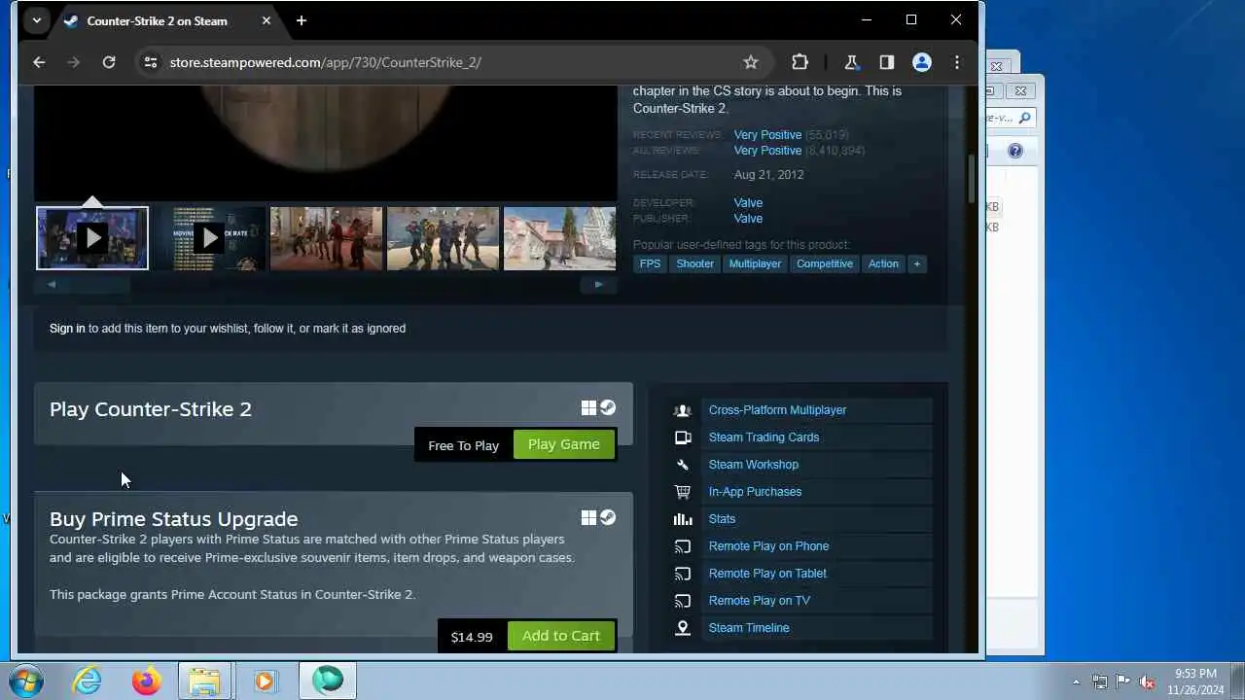Click Steam icon in Play Counter-Strike 2 box

point(608,408)
